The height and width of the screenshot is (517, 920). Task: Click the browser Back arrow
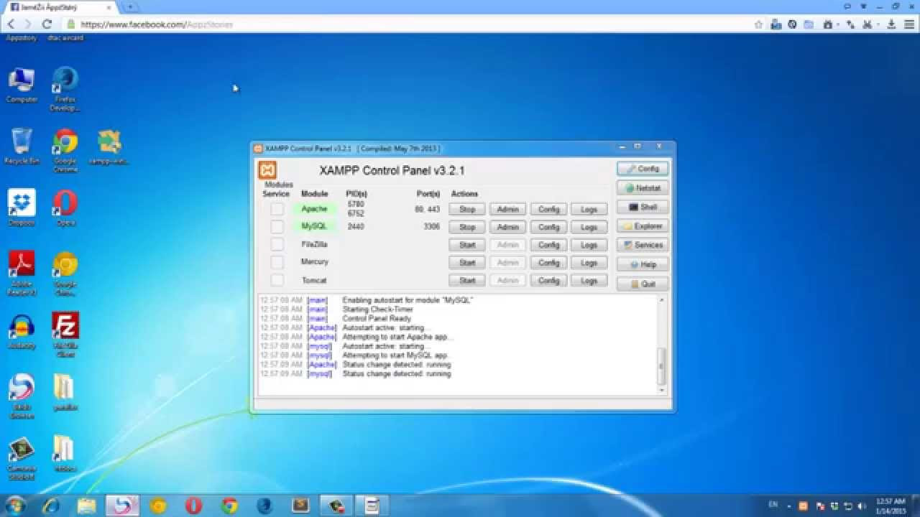[x=11, y=24]
